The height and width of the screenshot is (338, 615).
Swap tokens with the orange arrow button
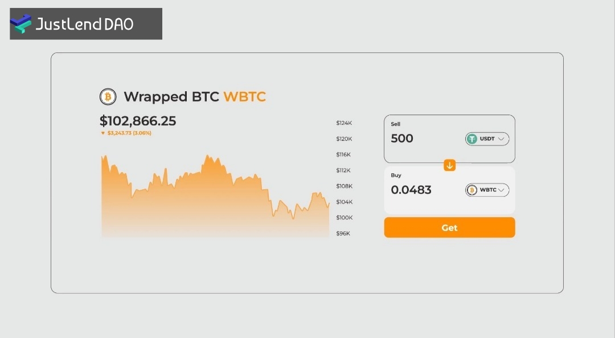click(449, 165)
